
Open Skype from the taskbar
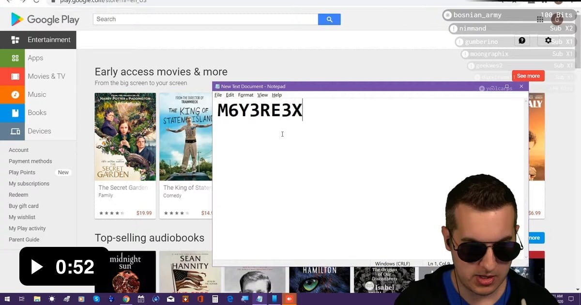pyautogui.click(x=96, y=299)
